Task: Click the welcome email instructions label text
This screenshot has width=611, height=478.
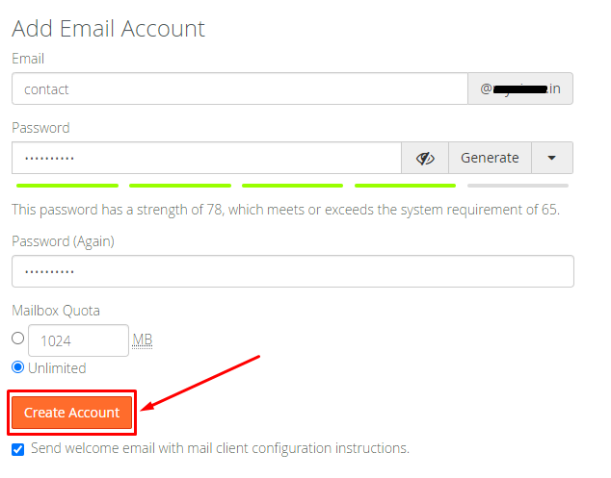Action: (x=220, y=448)
